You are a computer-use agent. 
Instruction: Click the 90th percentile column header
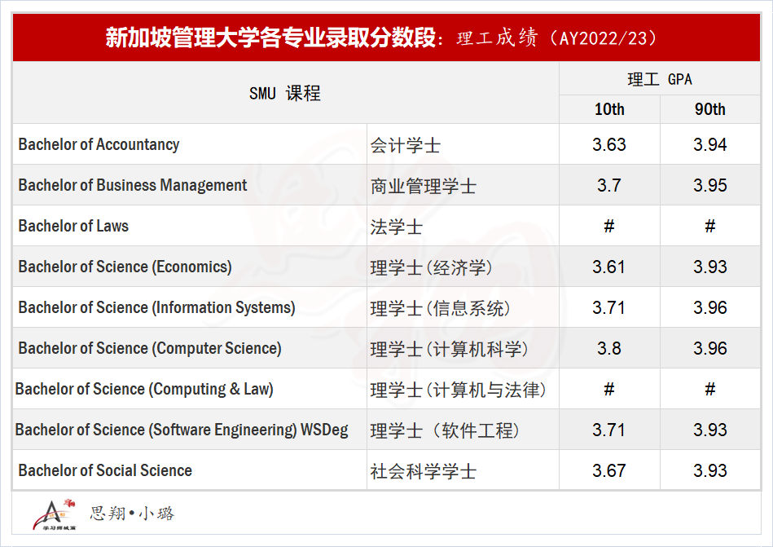(x=710, y=109)
